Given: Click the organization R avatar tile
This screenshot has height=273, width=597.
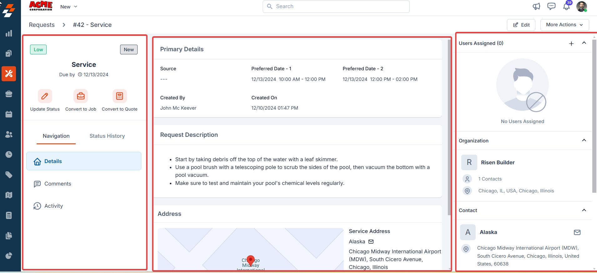Looking at the screenshot, I should [x=469, y=162].
